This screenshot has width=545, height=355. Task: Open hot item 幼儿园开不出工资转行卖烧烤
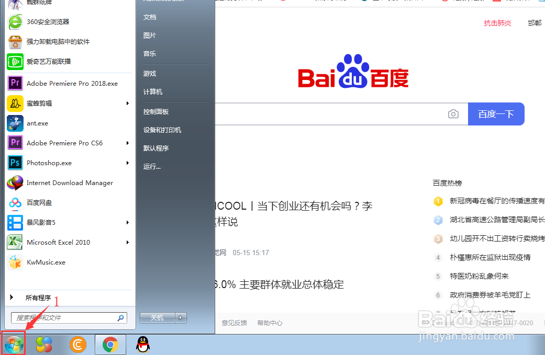497,238
